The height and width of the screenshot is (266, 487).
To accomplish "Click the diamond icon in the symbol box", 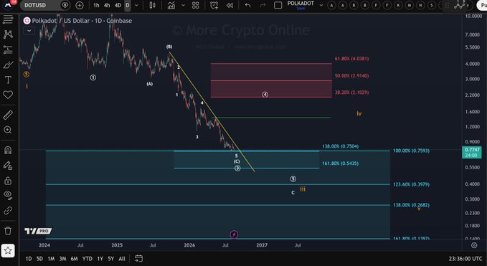I will pyautogui.click(x=65, y=5).
